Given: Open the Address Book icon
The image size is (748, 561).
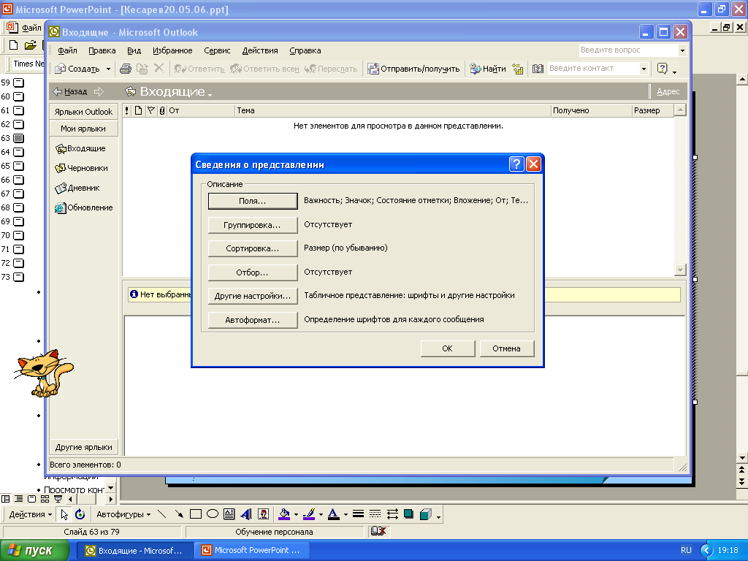Looking at the screenshot, I should click(x=538, y=69).
